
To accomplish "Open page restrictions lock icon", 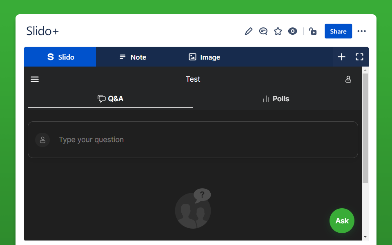I will click(x=313, y=31).
